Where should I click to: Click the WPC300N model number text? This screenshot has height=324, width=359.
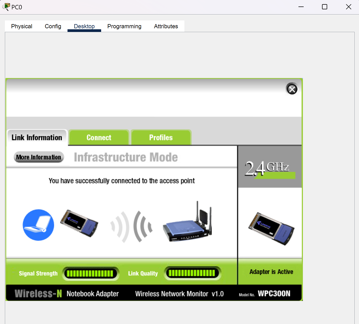coord(274,293)
